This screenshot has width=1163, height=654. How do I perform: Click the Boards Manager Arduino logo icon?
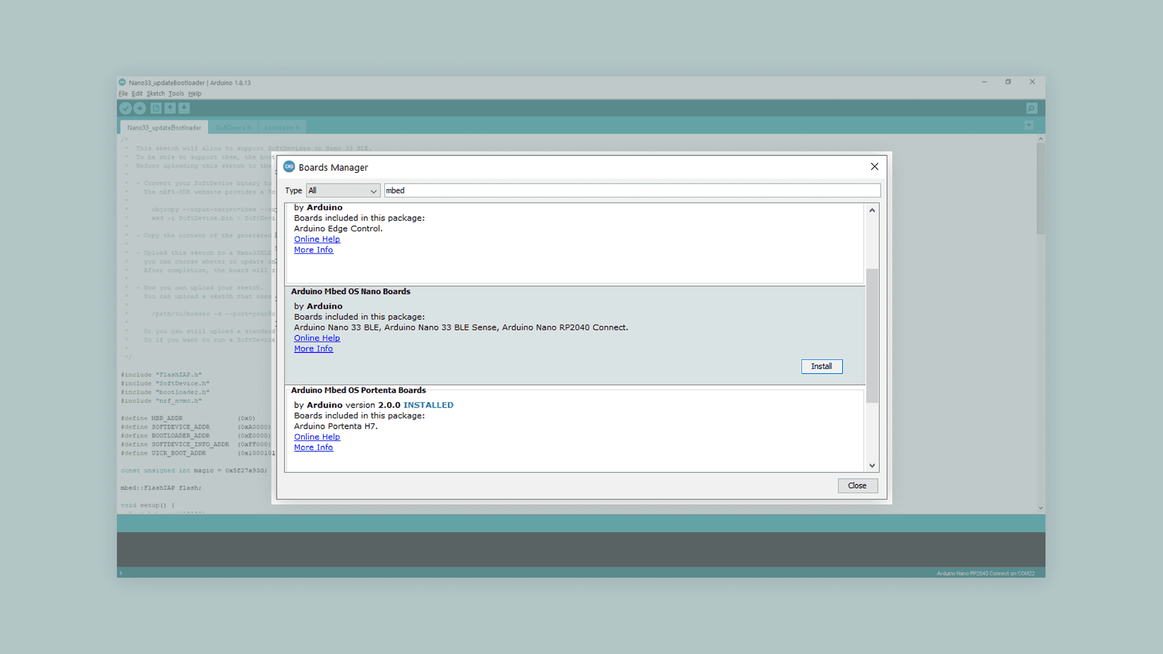[289, 167]
